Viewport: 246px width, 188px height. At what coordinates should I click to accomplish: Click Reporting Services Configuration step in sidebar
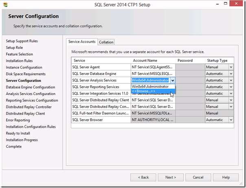pyautogui.click(x=32, y=101)
